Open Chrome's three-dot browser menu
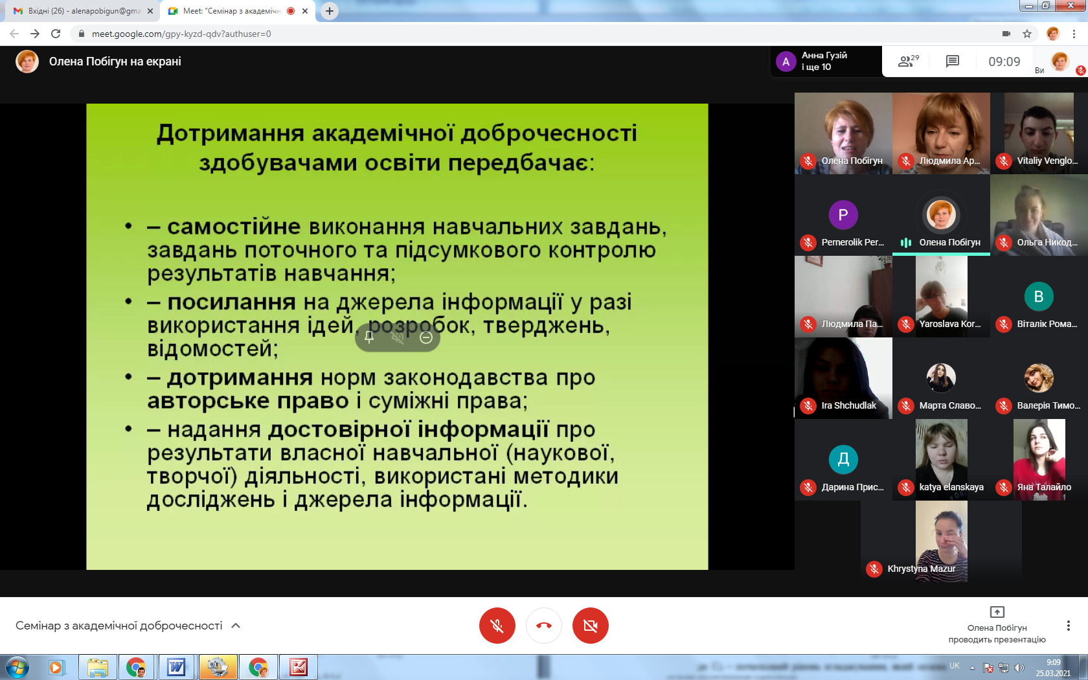Image resolution: width=1088 pixels, height=680 pixels. pyautogui.click(x=1074, y=34)
